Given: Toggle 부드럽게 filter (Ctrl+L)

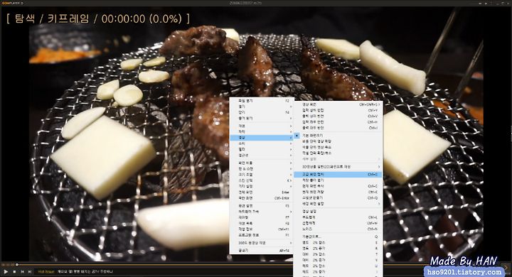Looking at the screenshot, I should (x=338, y=217).
